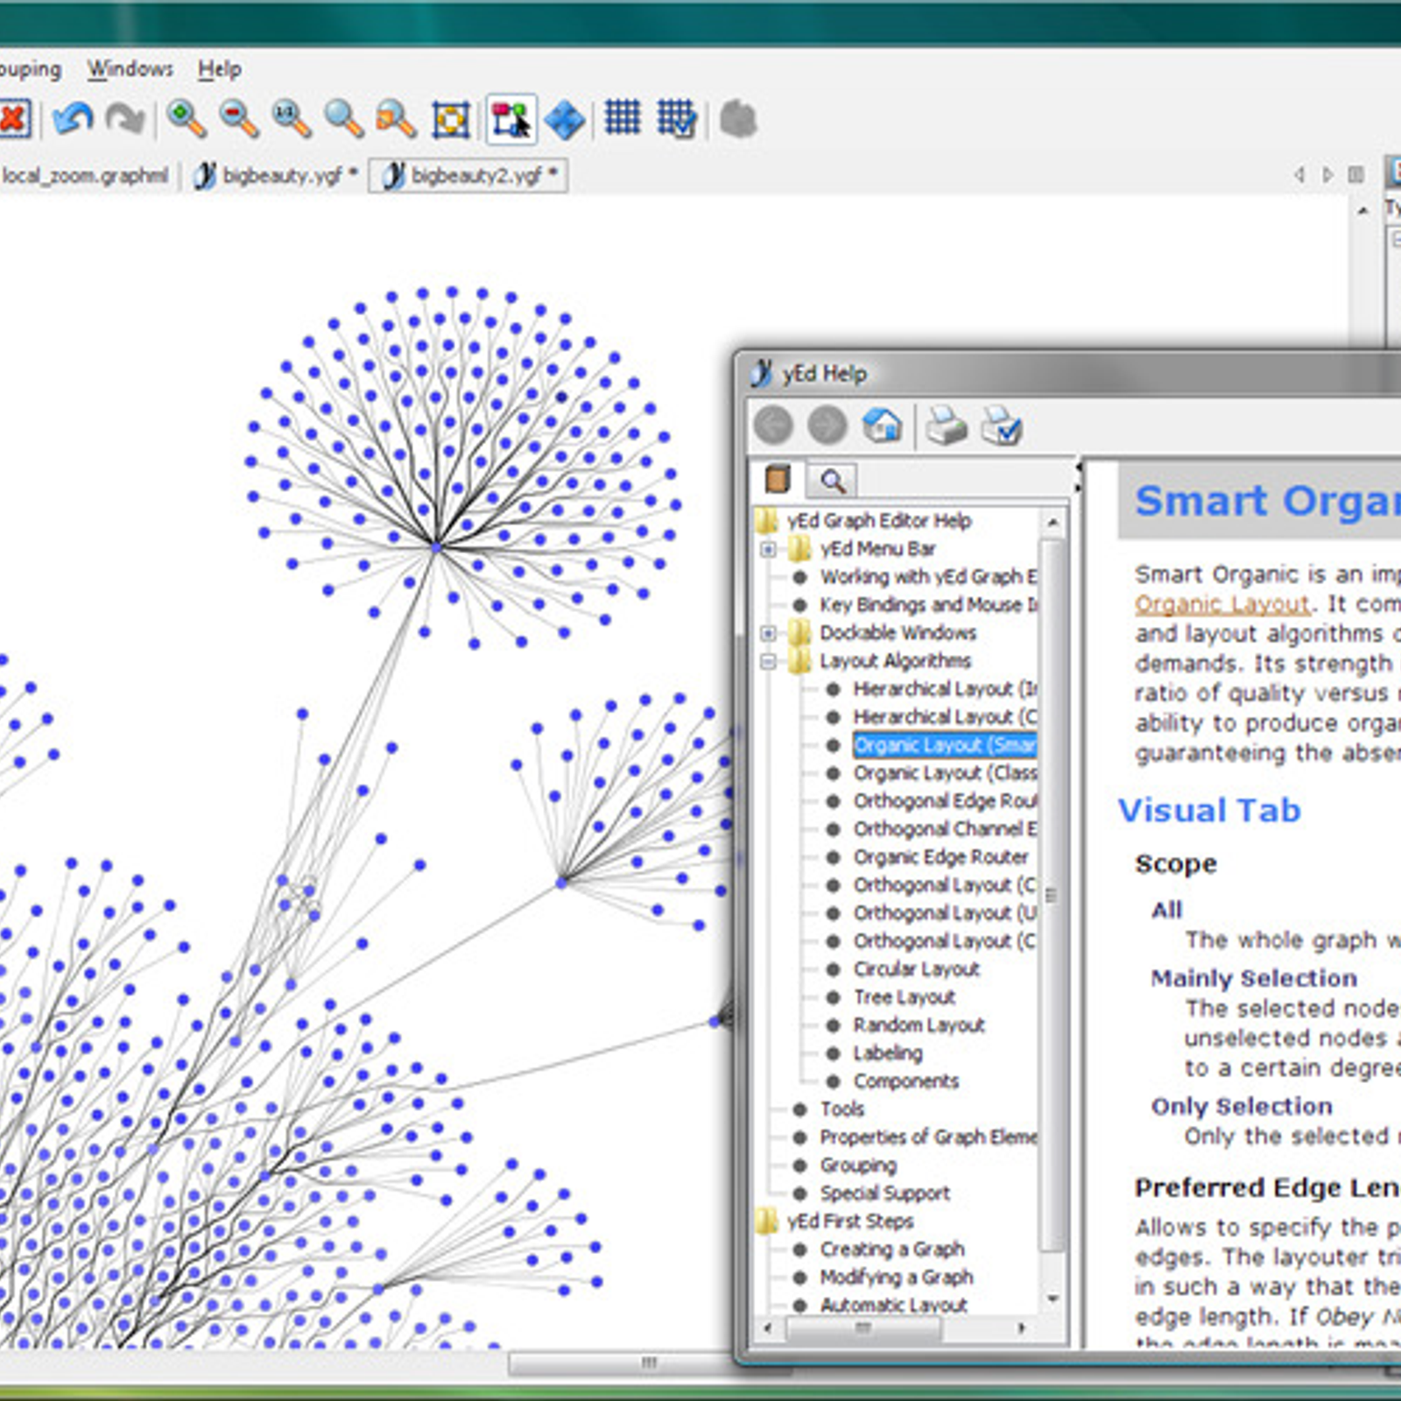Screen dimensions: 1401x1401
Task: Open Random Layout help topic
Action: 919,1025
